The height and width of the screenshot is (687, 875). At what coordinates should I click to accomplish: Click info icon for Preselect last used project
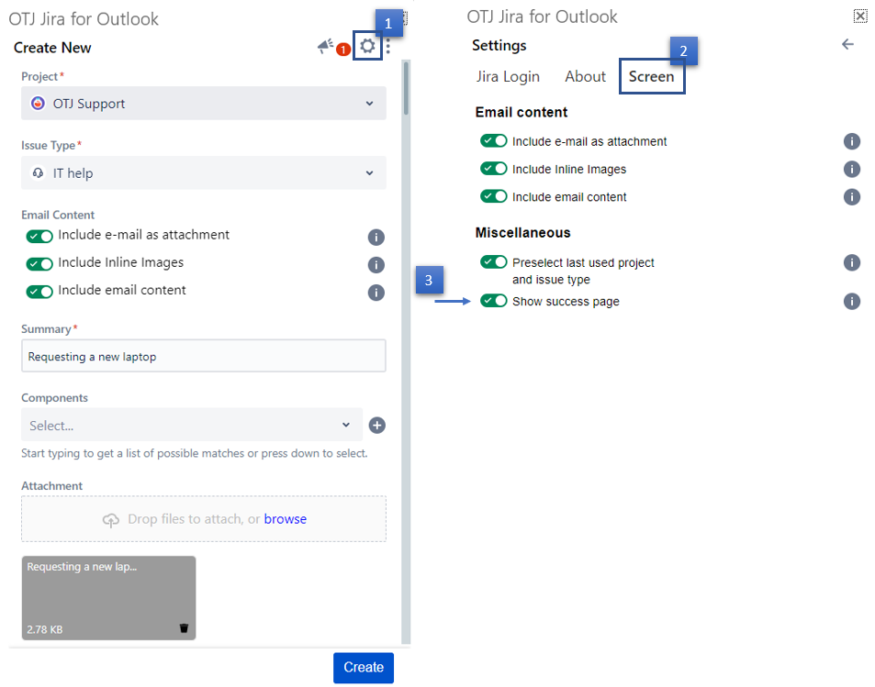click(852, 263)
